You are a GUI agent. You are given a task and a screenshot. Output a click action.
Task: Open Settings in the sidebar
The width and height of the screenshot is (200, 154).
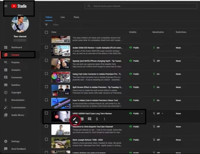coord(15,141)
